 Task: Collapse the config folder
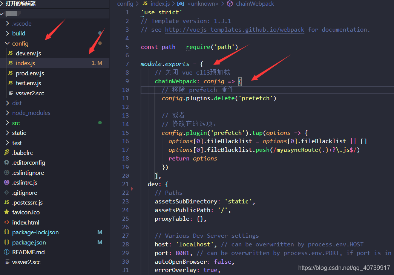7,43
